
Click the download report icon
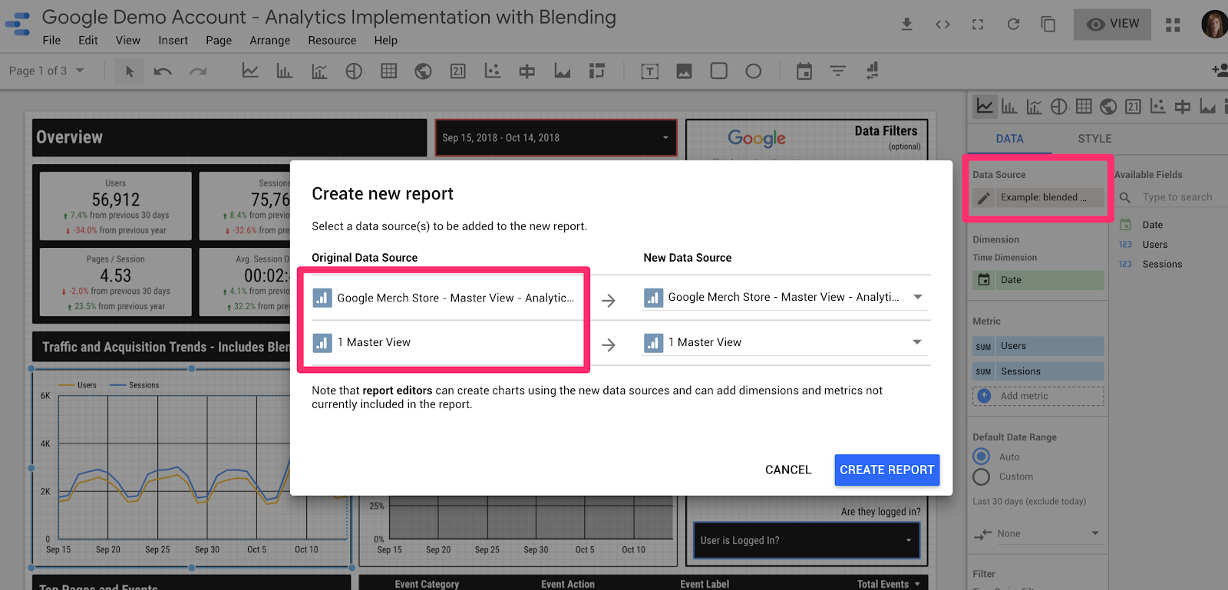coord(906,25)
